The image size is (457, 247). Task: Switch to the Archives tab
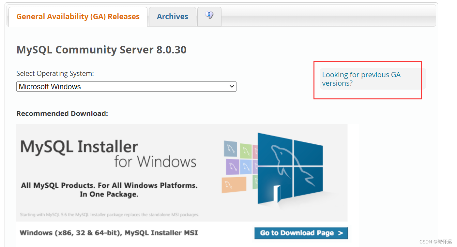coord(173,17)
